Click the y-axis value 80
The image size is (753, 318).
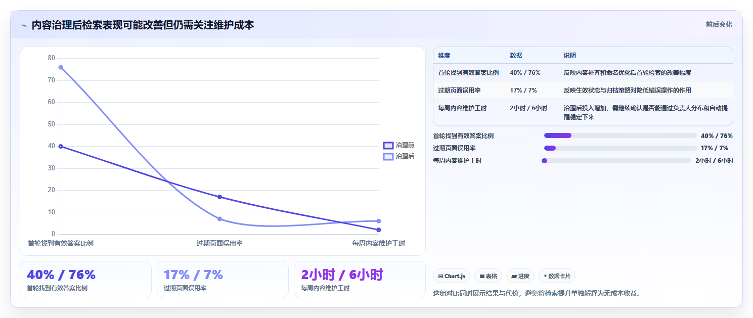(51, 58)
